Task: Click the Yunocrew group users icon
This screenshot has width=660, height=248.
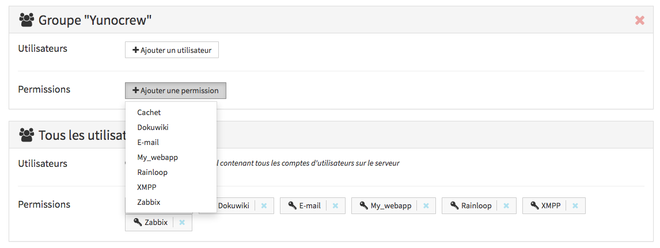Action: tap(26, 21)
